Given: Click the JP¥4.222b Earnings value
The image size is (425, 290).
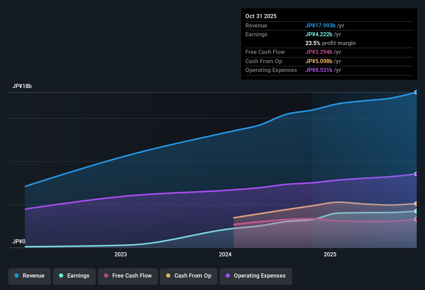Looking at the screenshot, I should (319, 34).
